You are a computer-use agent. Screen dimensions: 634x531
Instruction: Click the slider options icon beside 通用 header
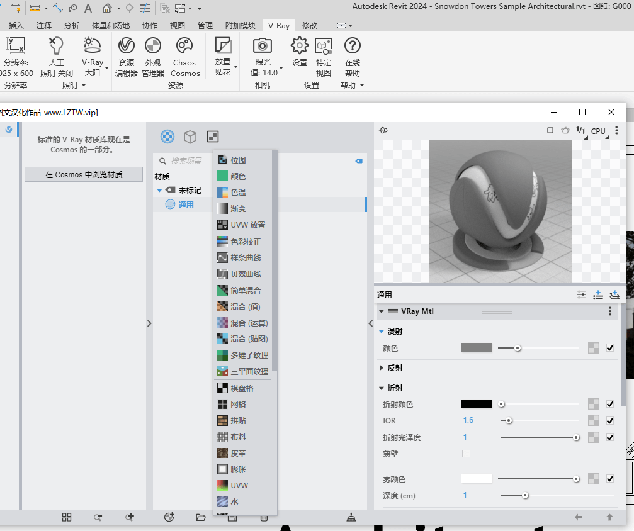point(581,294)
